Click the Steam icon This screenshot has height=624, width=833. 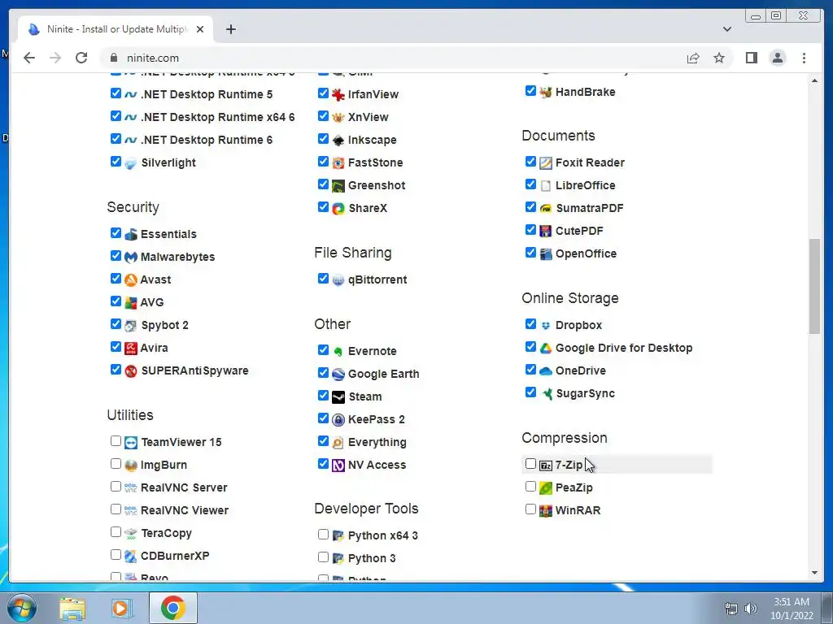338,396
